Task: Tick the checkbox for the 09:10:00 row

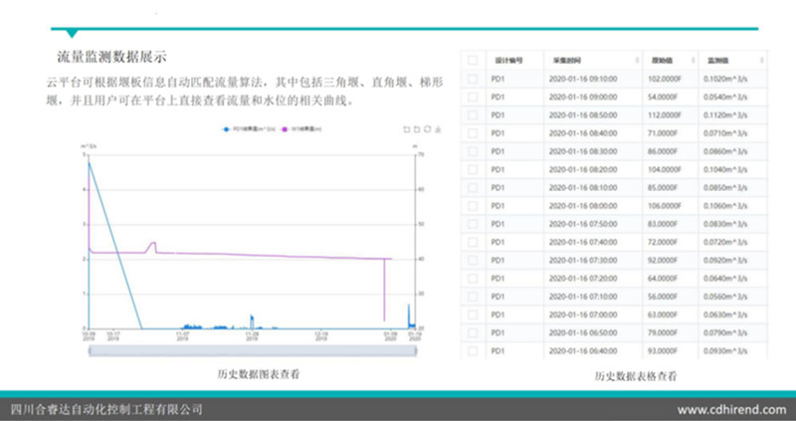Action: click(x=473, y=78)
